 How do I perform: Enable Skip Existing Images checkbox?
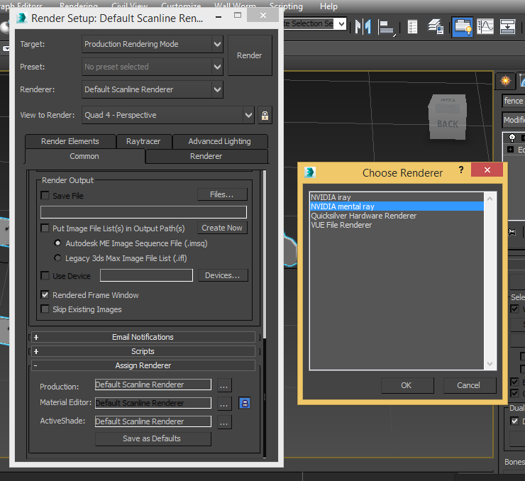pos(45,309)
